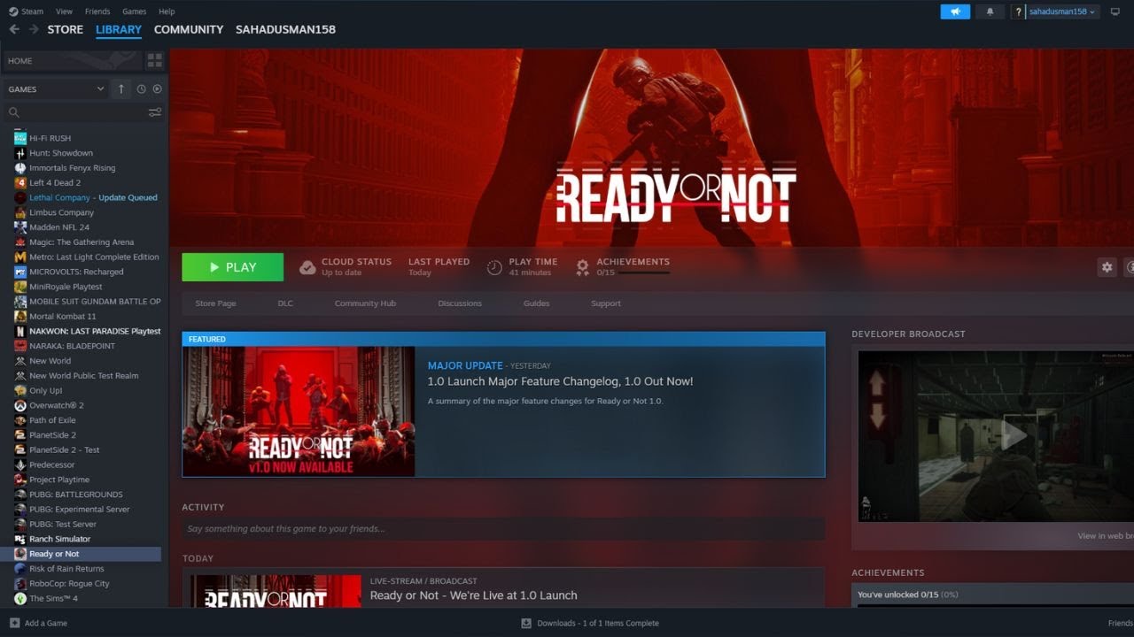Open SAHADUSMAN158 profile tab
The width and height of the screenshot is (1134, 637).
tap(285, 29)
